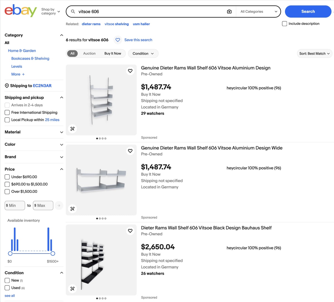
Task: Open the Levels category
Action: [17, 66]
